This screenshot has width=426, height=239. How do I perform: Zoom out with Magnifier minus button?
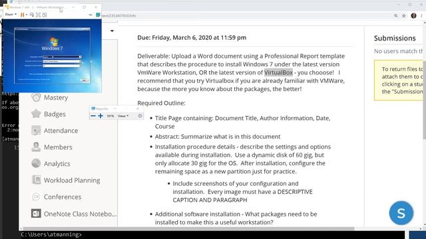tap(93, 116)
